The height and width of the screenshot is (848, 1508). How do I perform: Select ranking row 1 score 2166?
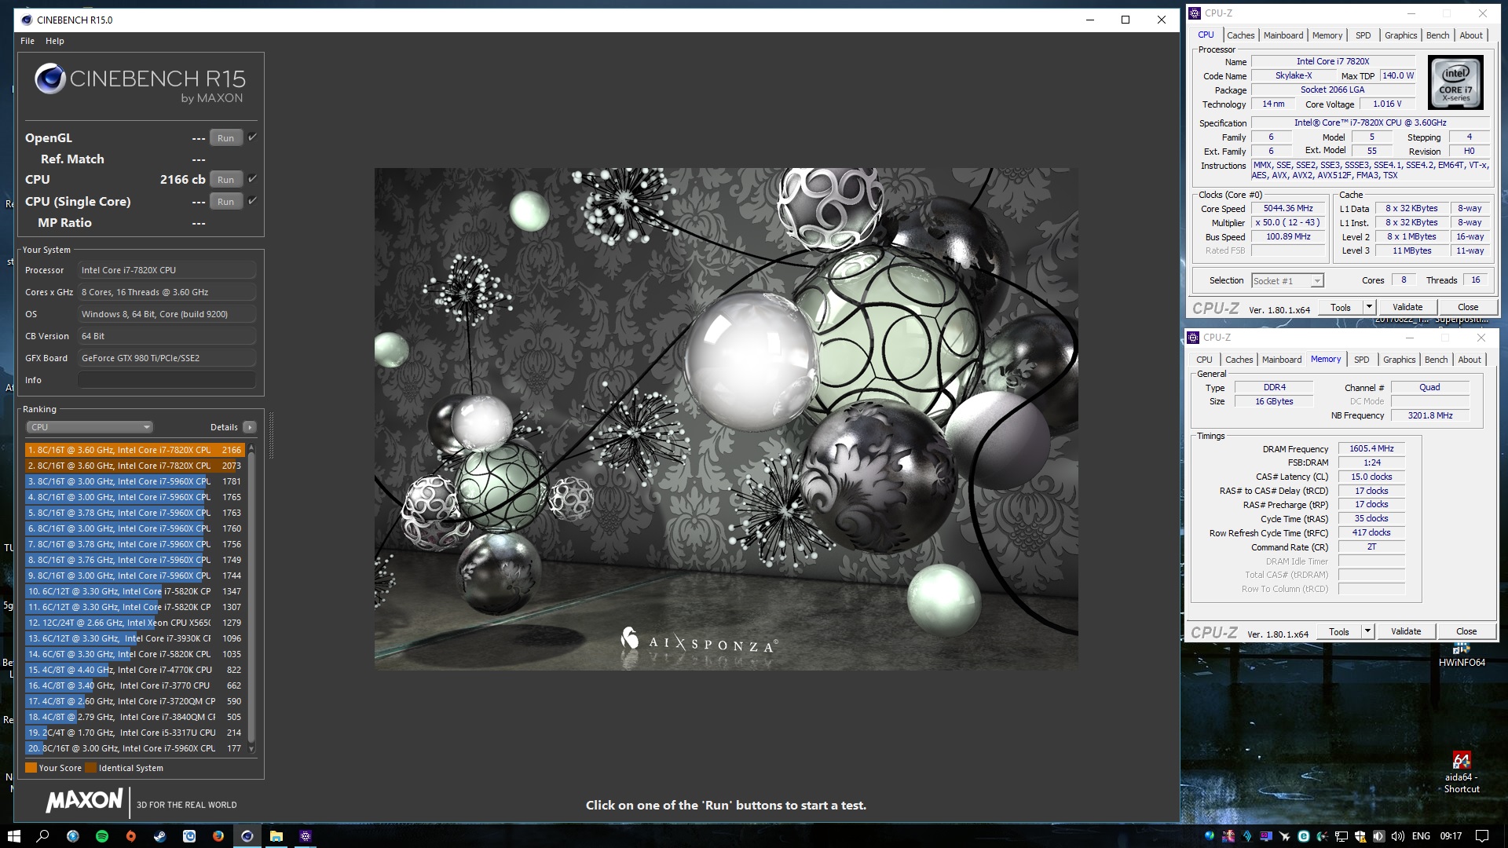coord(135,450)
